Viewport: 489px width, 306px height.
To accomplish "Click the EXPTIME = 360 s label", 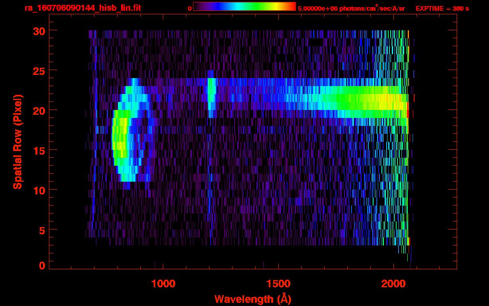I will [442, 8].
